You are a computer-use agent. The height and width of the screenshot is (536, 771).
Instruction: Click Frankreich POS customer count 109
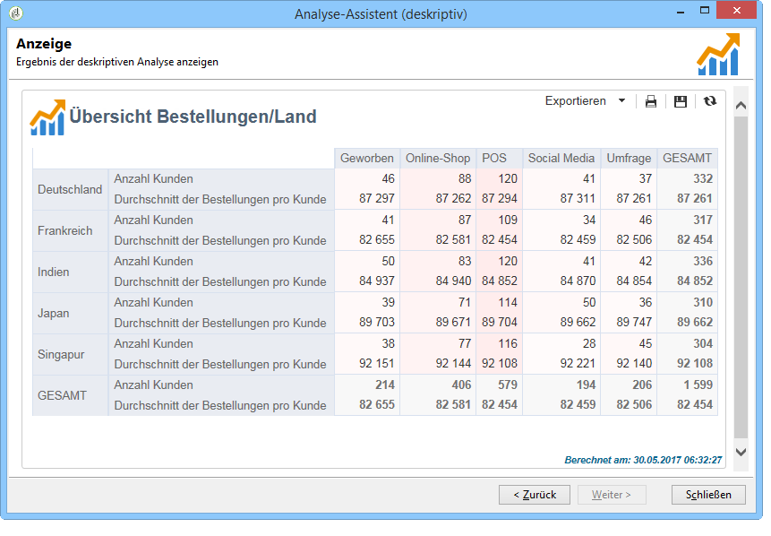(x=508, y=220)
